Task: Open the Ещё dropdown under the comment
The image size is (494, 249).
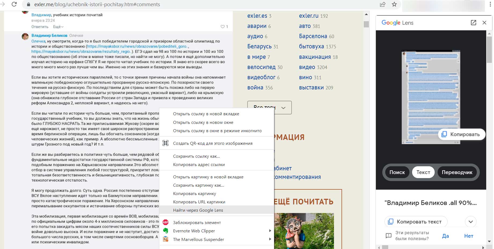Action: pos(58,27)
